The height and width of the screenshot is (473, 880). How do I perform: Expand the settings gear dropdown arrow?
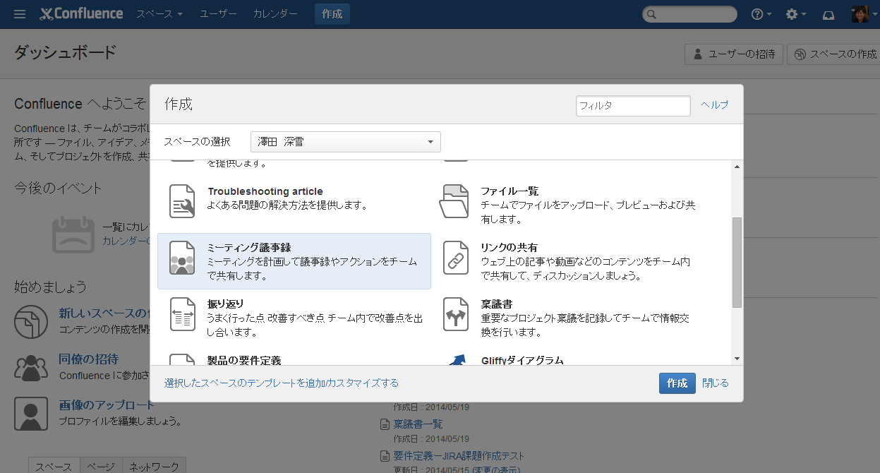tap(804, 15)
